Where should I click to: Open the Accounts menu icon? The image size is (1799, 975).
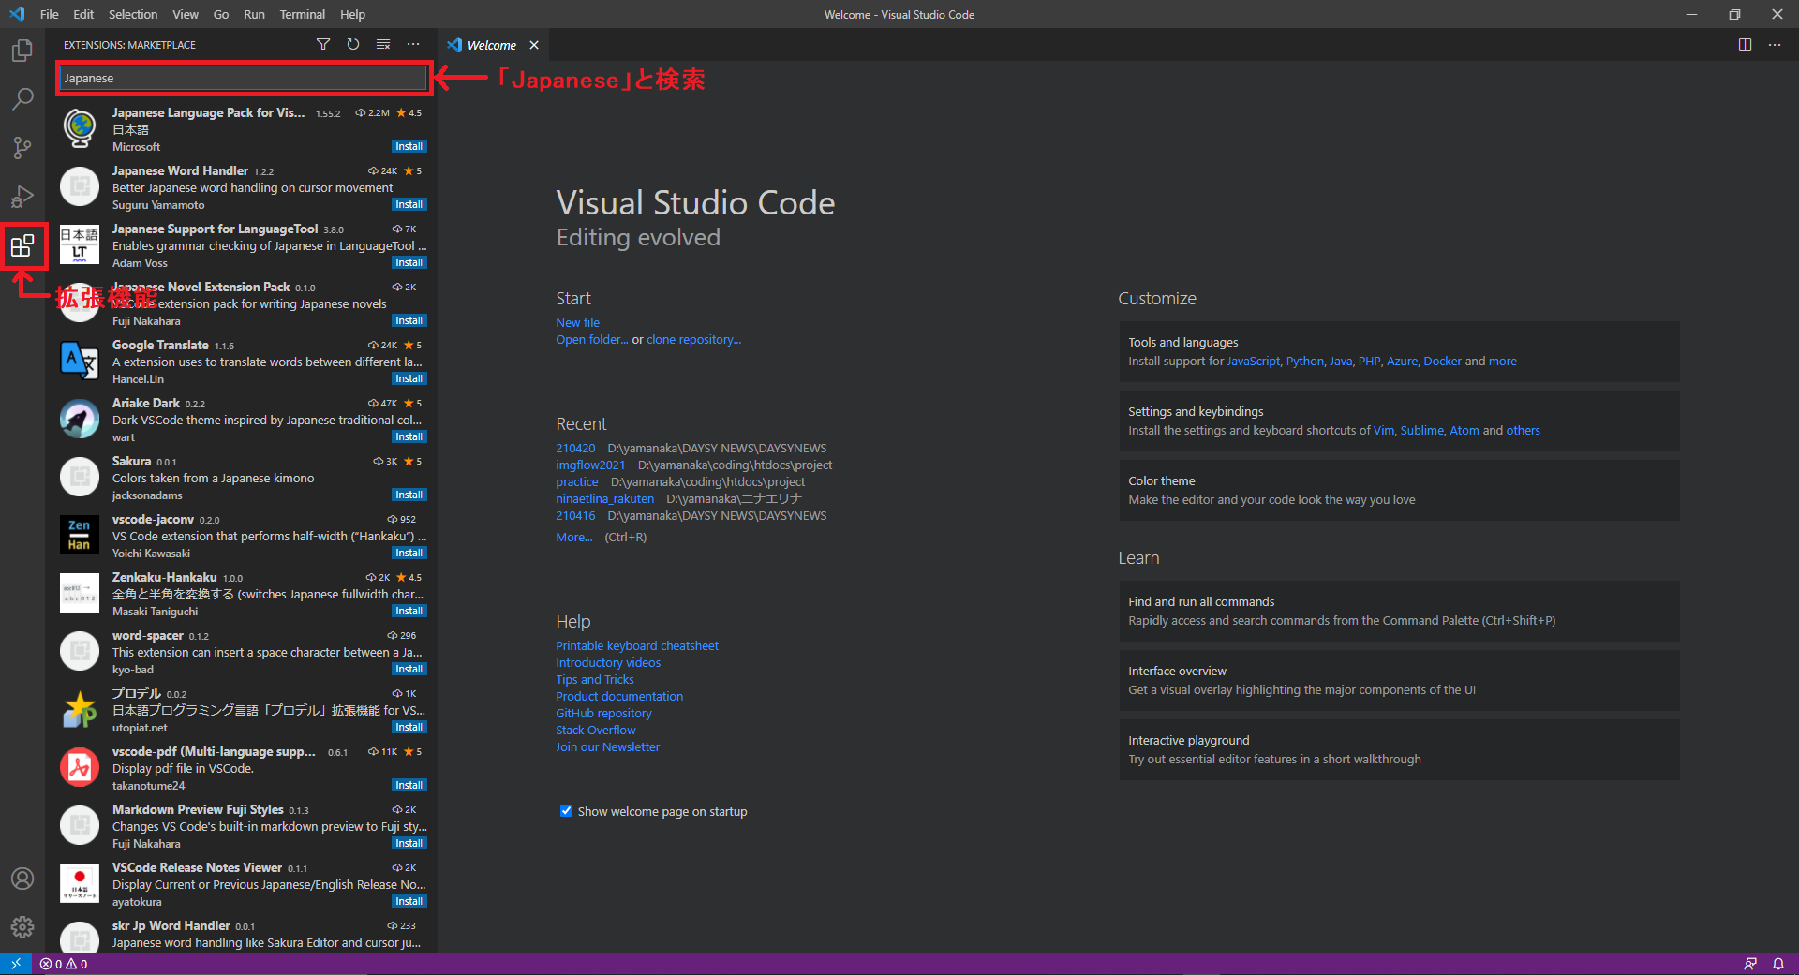point(22,879)
